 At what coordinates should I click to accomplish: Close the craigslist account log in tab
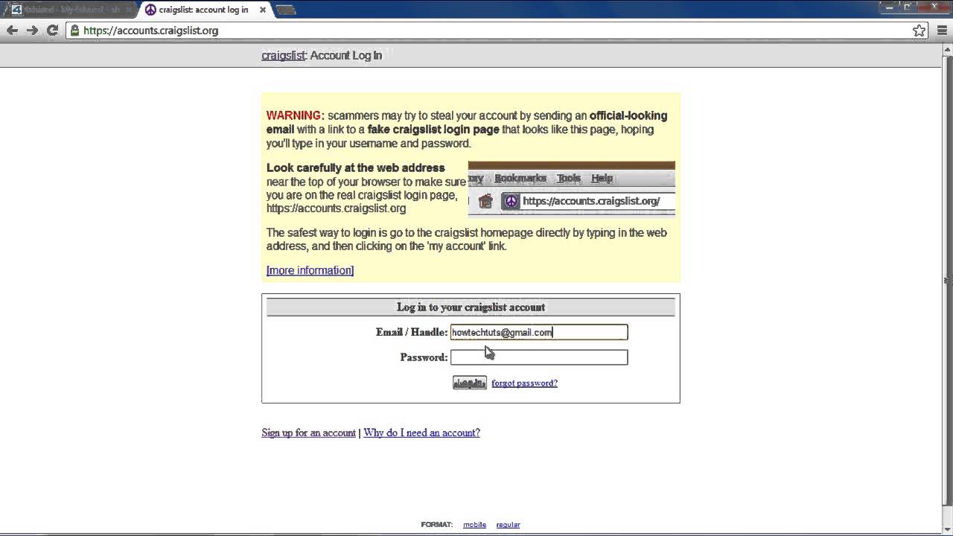262,10
